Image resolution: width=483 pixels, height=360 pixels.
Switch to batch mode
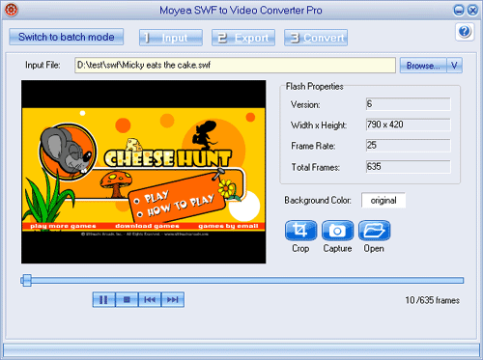click(67, 37)
